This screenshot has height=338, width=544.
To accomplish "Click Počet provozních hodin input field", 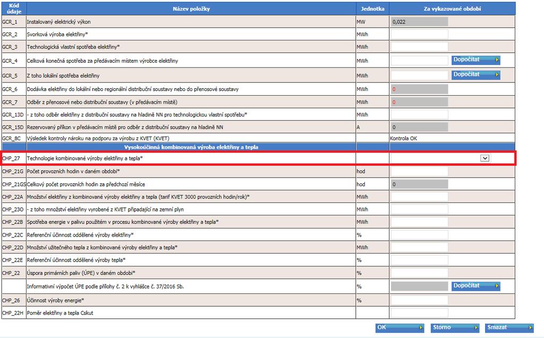I will [x=419, y=171].
